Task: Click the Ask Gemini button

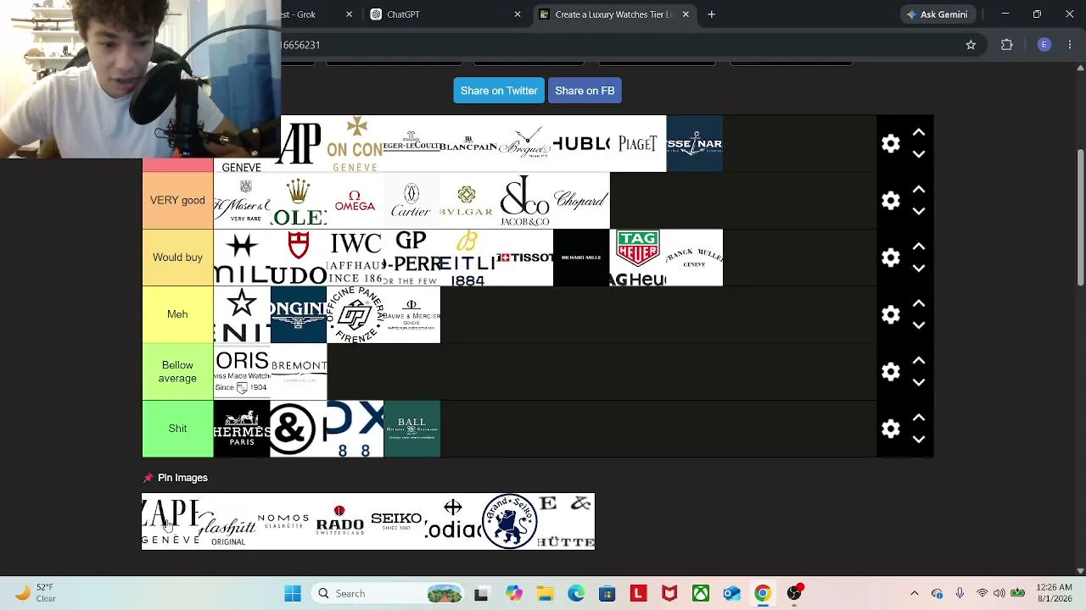Action: coord(937,14)
